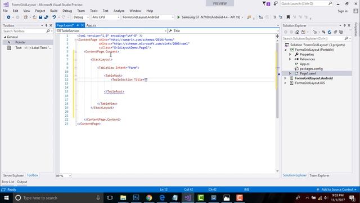Viewport: 360px width, 203px height.
Task: Open the File menu
Action: coord(5,11)
